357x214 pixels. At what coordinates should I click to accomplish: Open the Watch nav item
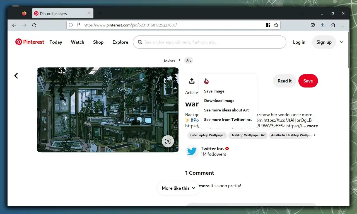[x=78, y=42]
